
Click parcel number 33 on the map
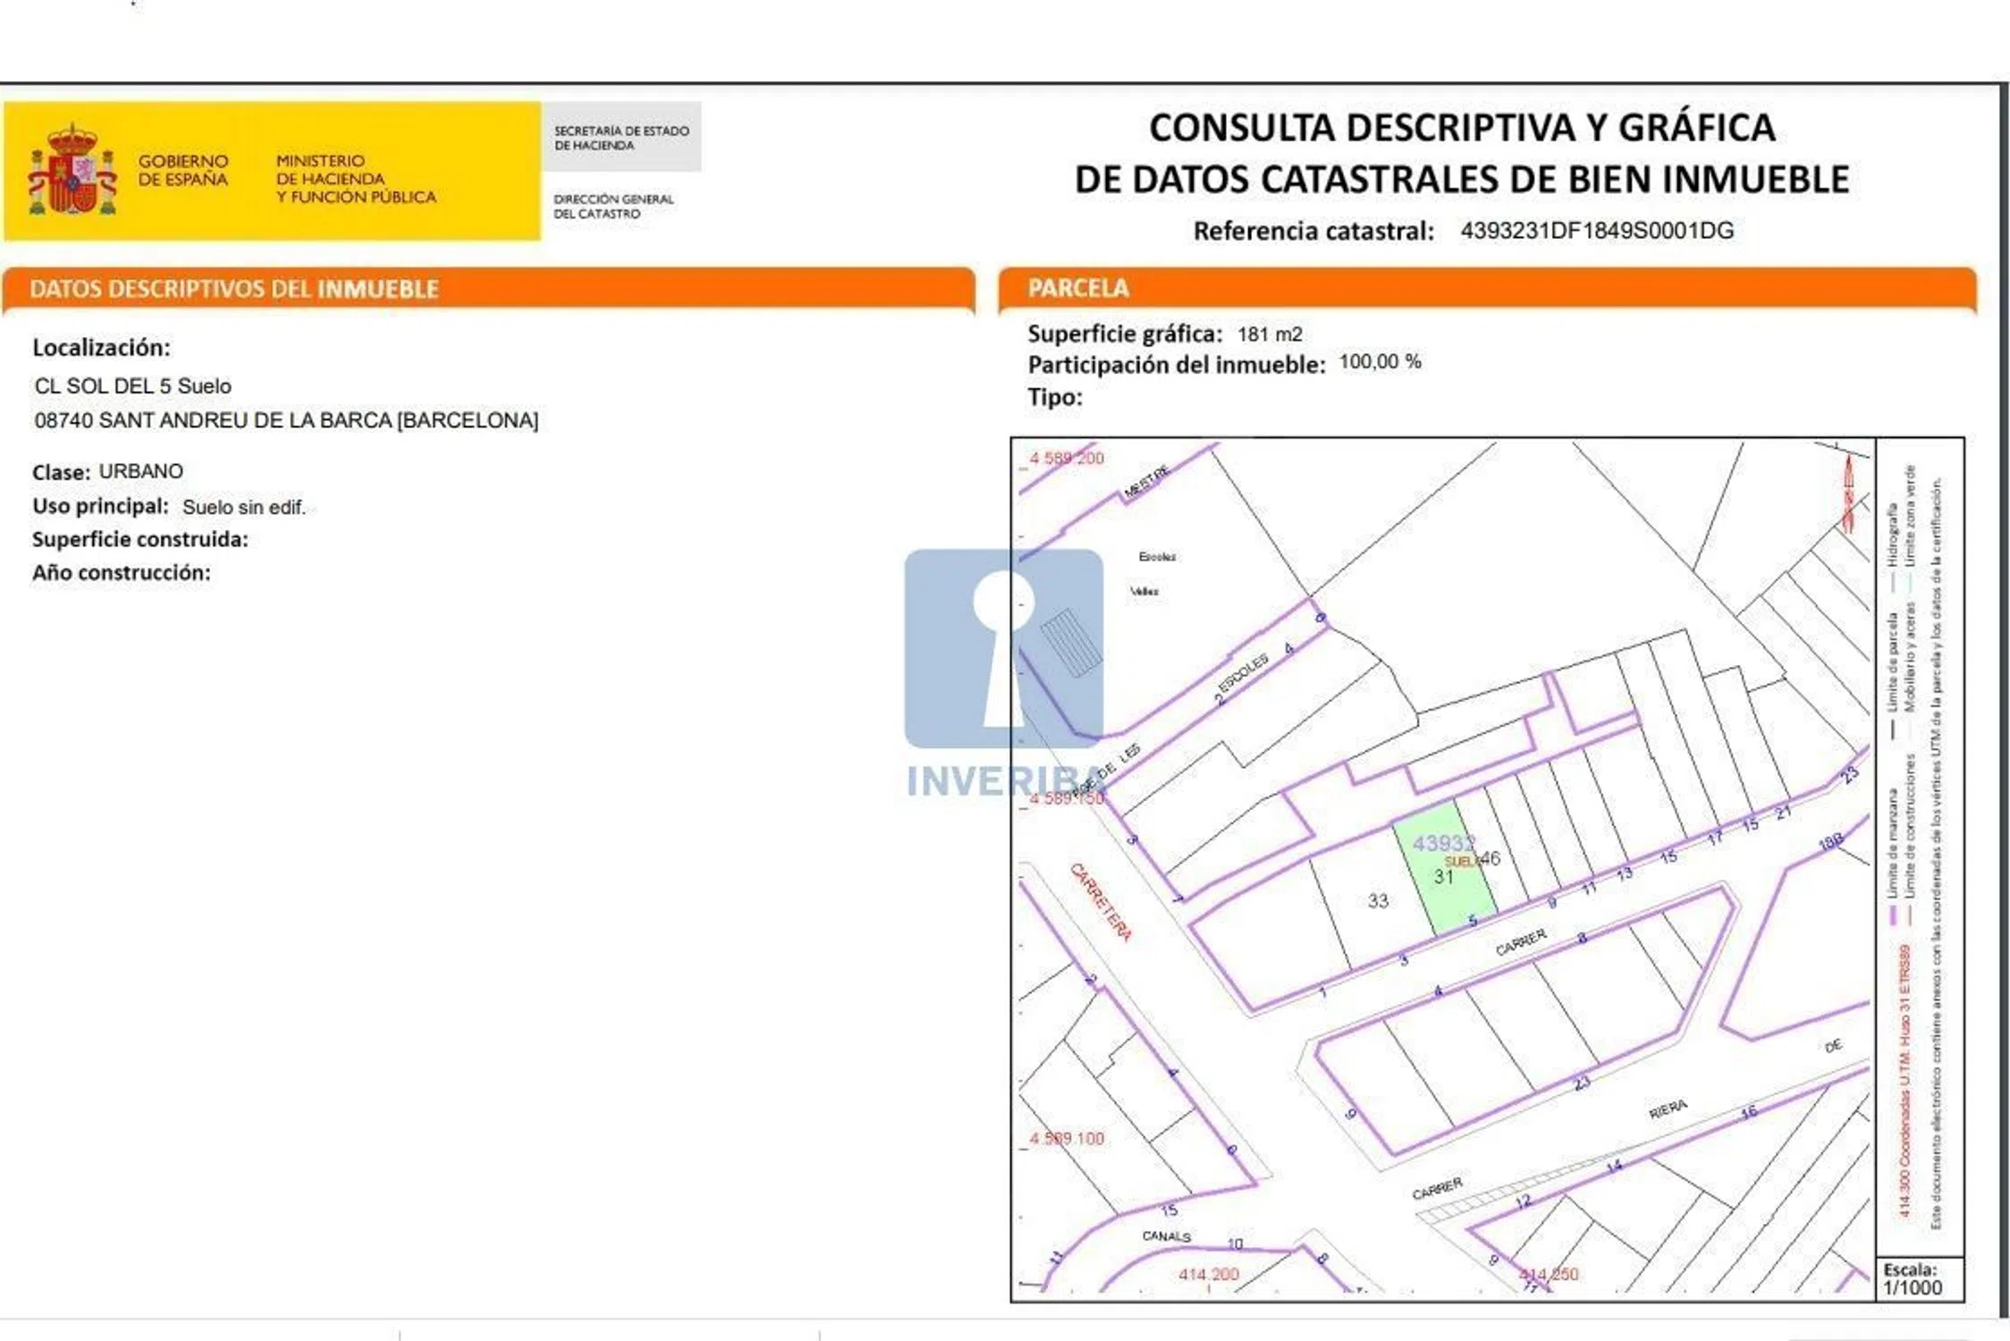(x=1378, y=901)
